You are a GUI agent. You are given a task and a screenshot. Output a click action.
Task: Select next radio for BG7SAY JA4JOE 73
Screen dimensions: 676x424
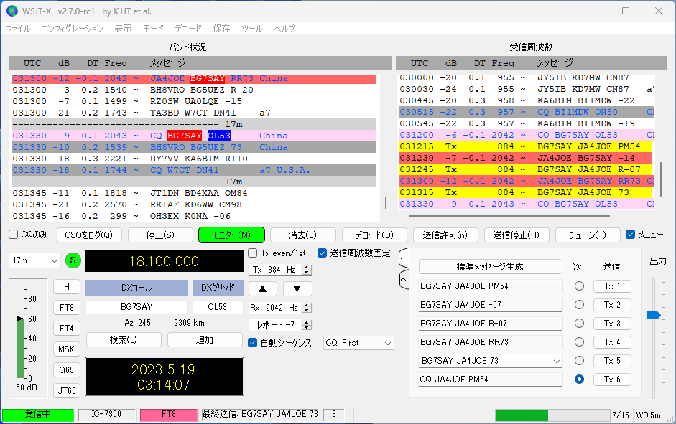(579, 361)
